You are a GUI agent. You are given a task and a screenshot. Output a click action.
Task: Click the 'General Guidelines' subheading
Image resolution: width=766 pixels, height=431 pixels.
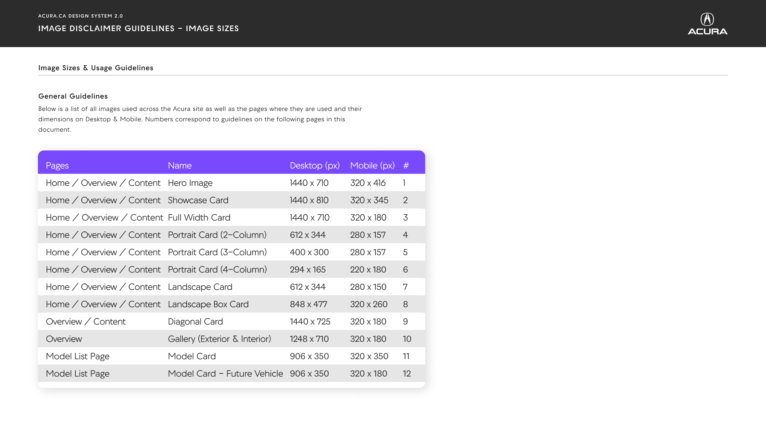[73, 96]
